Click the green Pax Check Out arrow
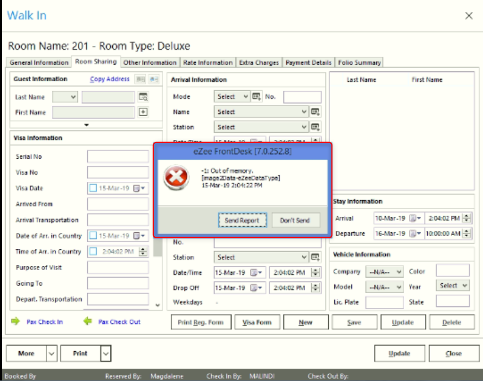Image resolution: width=483 pixels, height=381 pixels. point(87,321)
